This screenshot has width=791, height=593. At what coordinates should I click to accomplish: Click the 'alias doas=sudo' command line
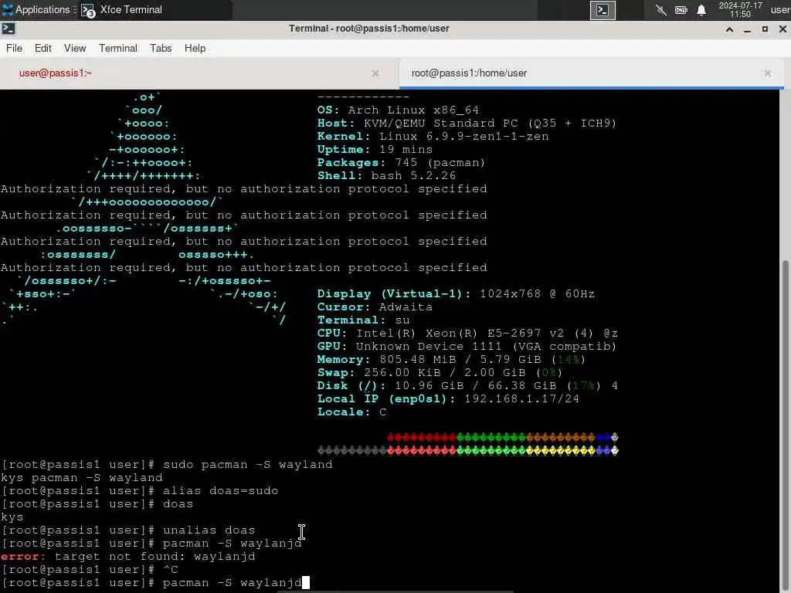click(x=140, y=490)
